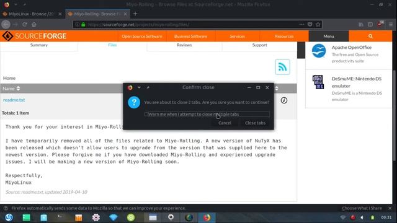This screenshot has height=223, width=397.
Task: Open the Business Software menu
Action: [190, 36]
